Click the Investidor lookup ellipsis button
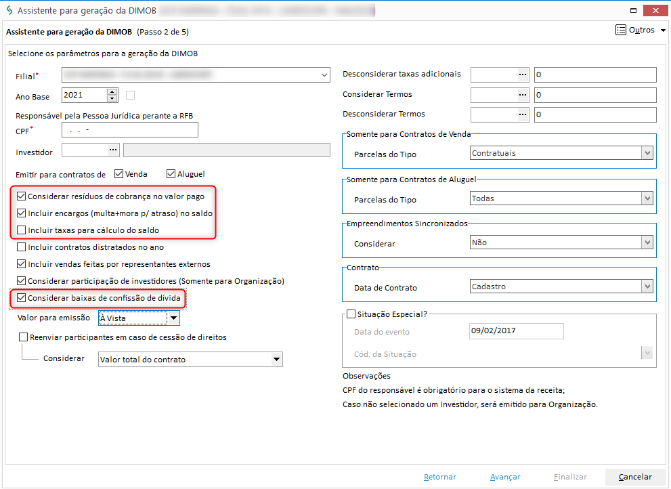The image size is (671, 489). click(112, 150)
